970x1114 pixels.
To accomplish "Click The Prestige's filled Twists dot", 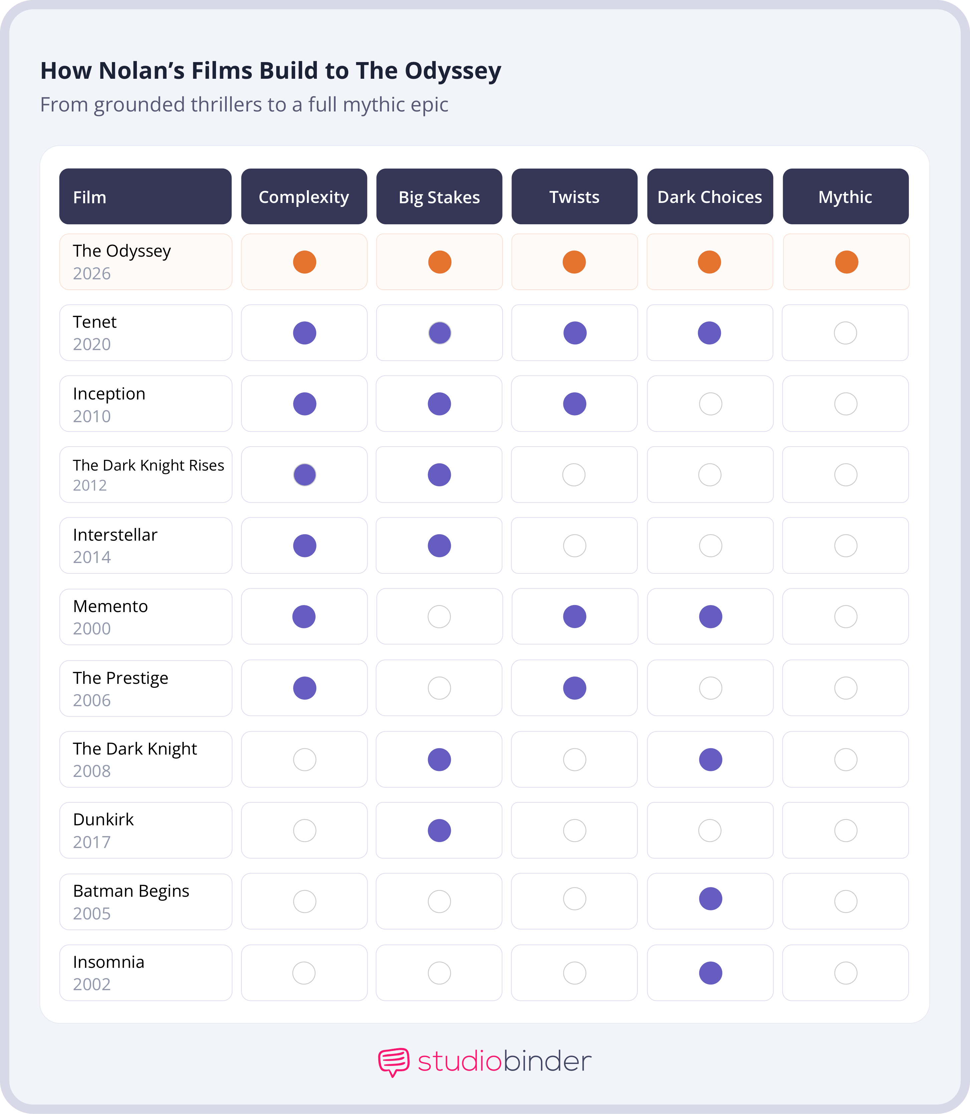I will (x=574, y=688).
